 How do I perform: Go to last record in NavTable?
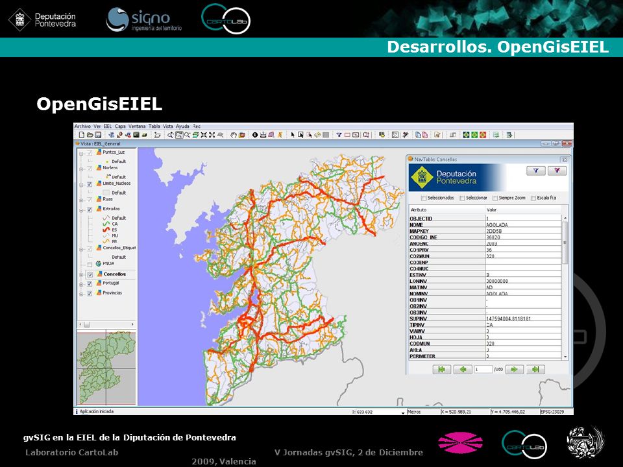click(x=535, y=369)
